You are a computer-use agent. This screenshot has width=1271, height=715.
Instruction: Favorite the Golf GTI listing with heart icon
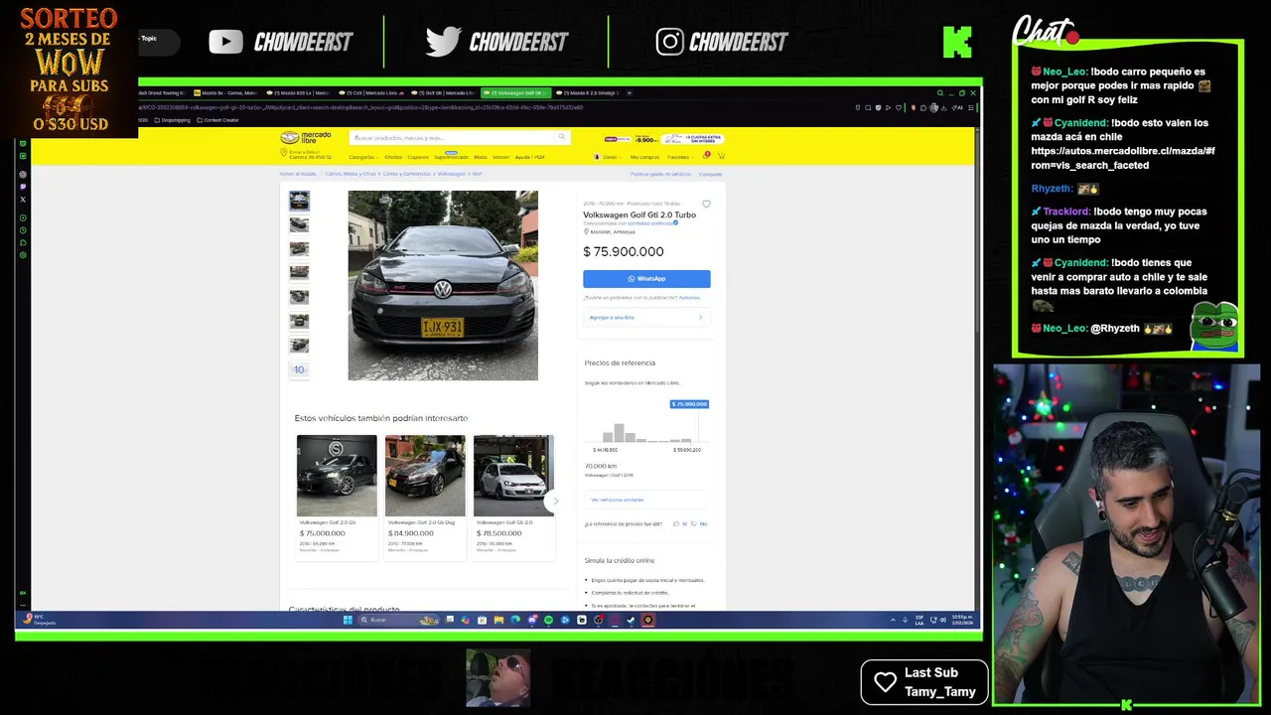[x=706, y=205]
